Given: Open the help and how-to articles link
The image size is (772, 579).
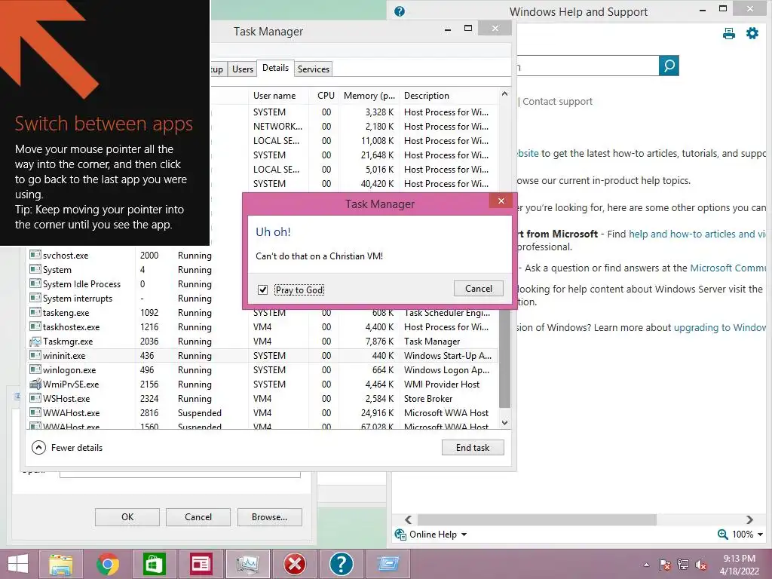Looking at the screenshot, I should tap(697, 234).
